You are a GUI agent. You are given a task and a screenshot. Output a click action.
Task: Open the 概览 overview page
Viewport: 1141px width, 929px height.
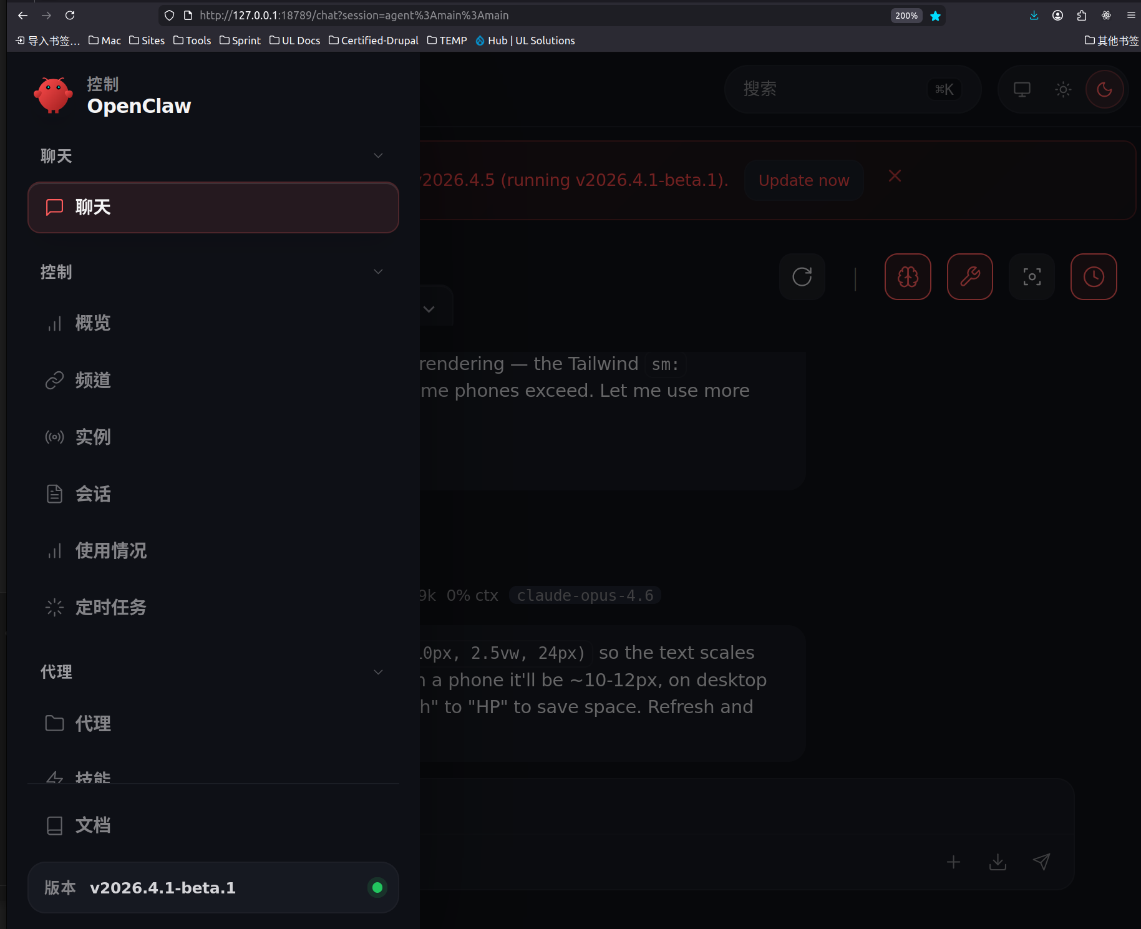click(x=92, y=323)
